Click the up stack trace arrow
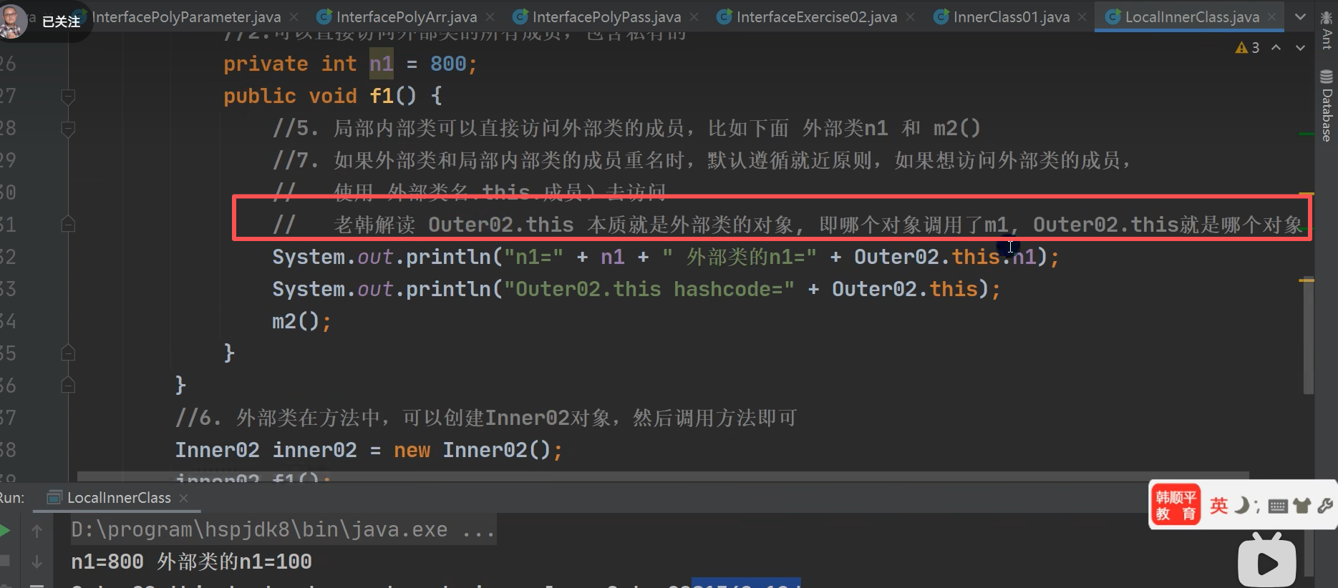The height and width of the screenshot is (588, 1338). 37,531
